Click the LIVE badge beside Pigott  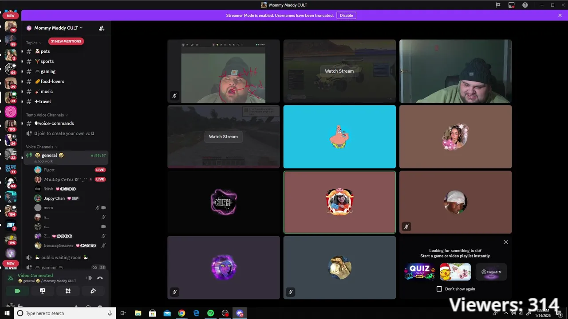[100, 170]
